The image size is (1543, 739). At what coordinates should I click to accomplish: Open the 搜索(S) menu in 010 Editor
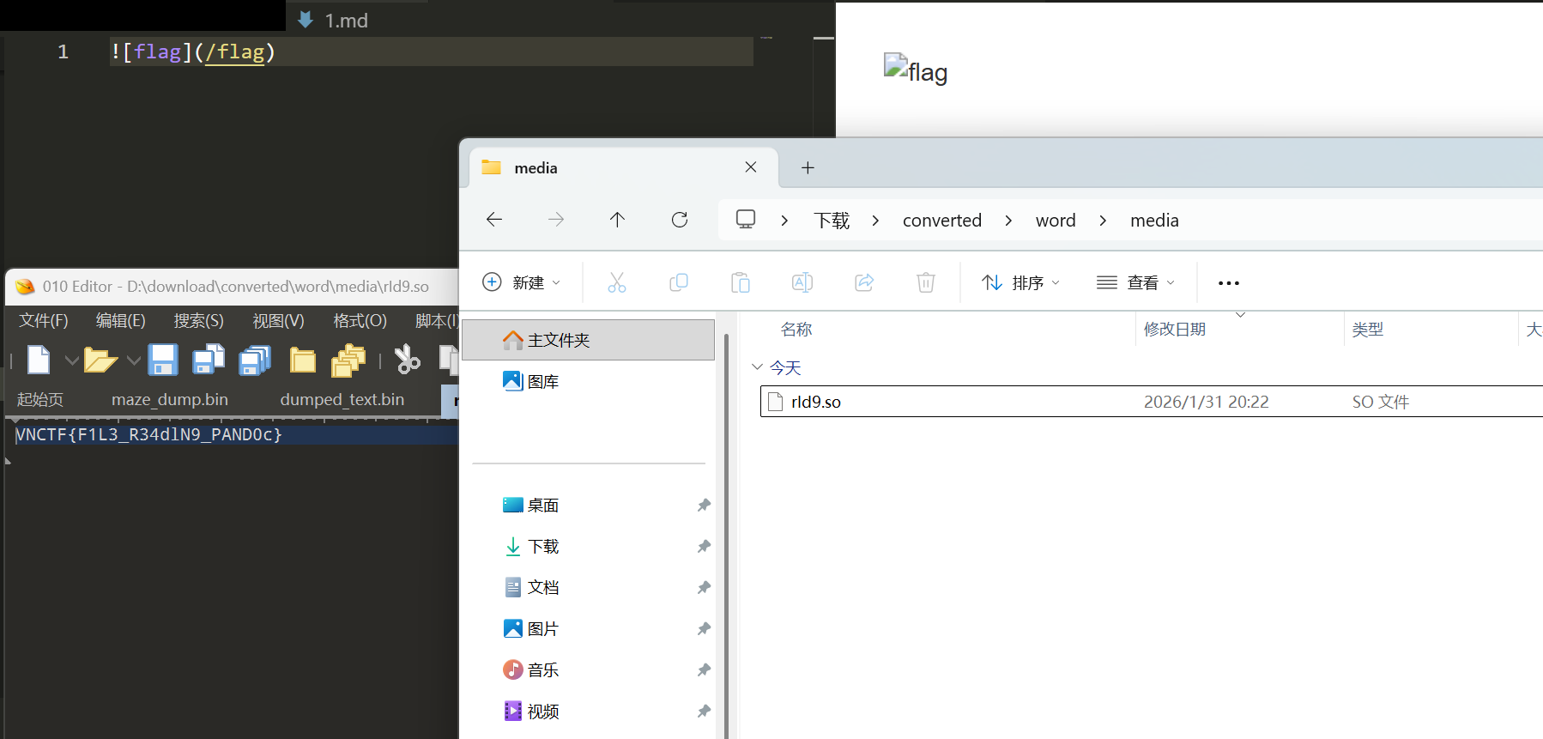[198, 321]
